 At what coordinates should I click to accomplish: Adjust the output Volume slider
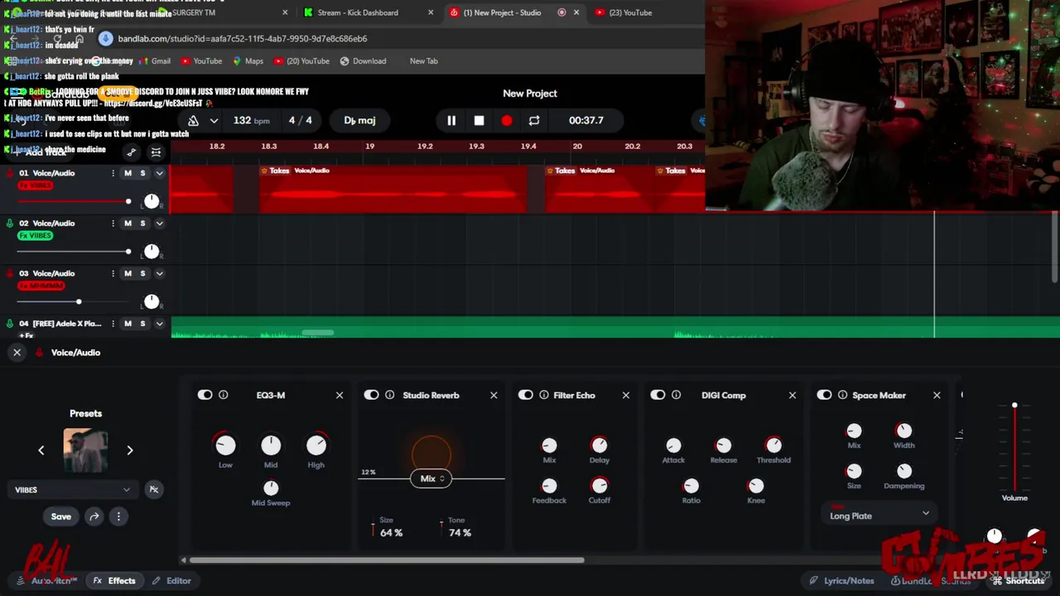(x=1014, y=447)
